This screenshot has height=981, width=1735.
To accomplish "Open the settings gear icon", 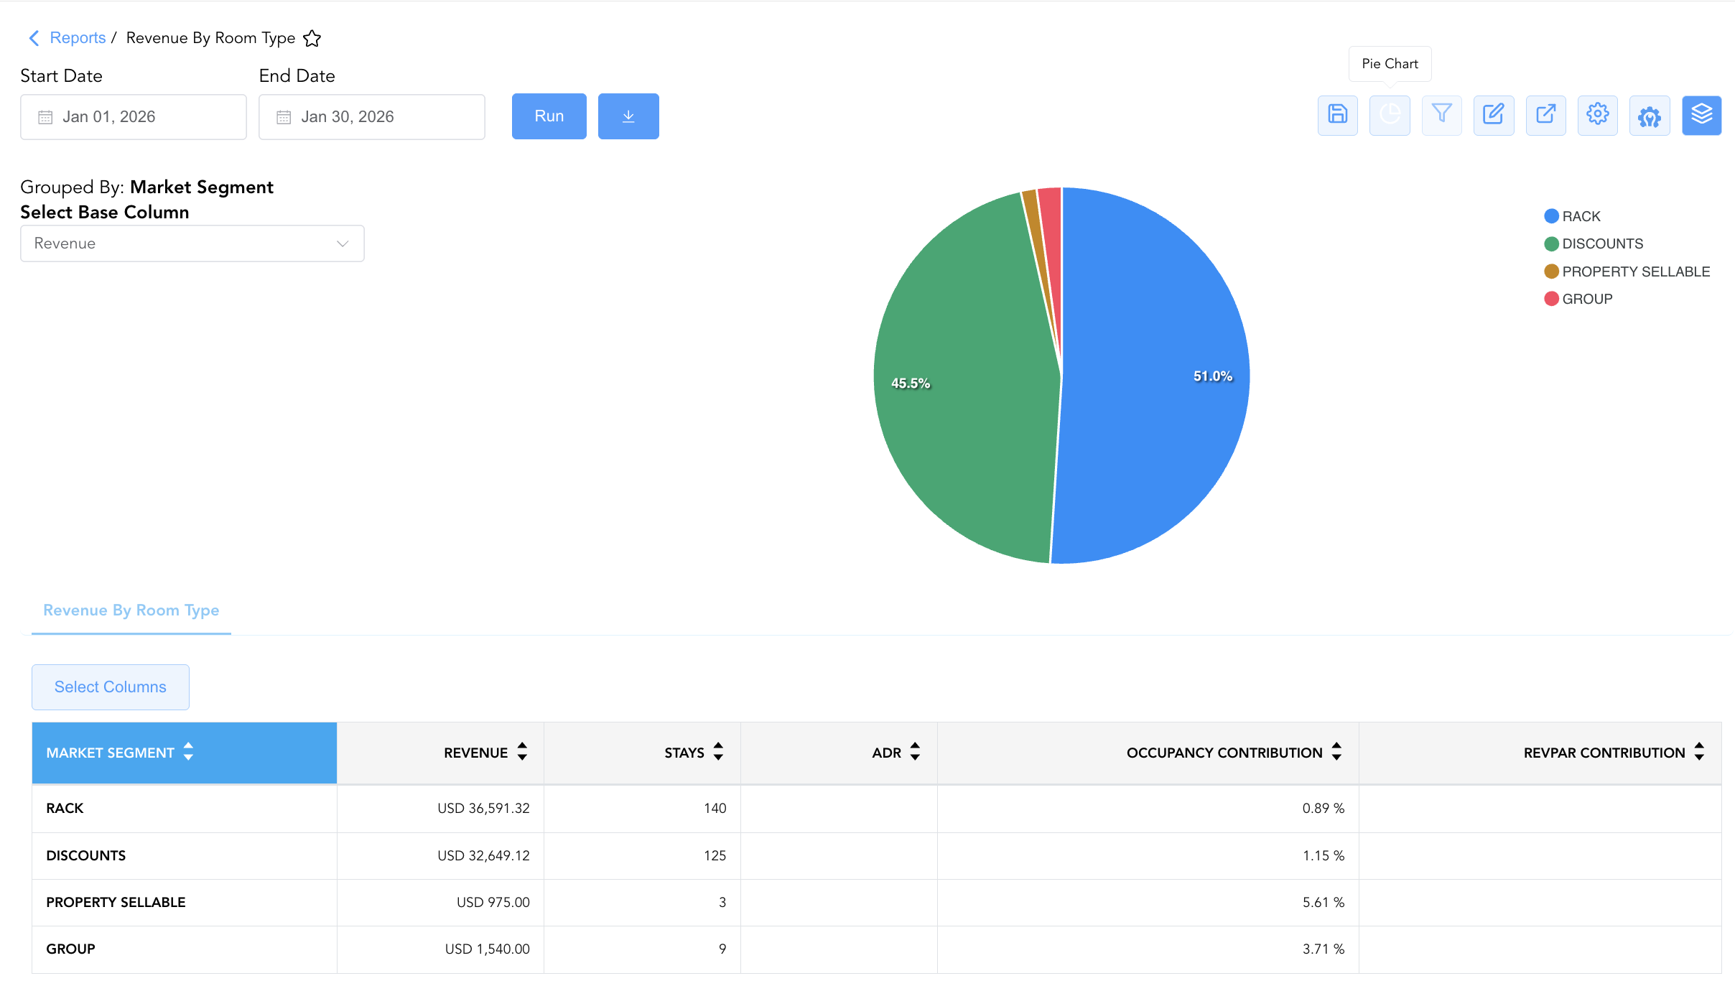I will [x=1597, y=115].
